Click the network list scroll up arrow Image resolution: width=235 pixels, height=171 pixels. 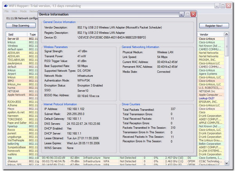226,34
